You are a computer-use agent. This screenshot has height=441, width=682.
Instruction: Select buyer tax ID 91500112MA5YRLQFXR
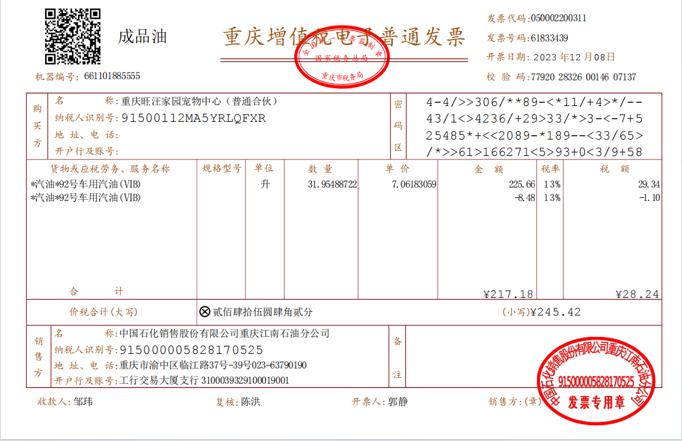pyautogui.click(x=194, y=118)
